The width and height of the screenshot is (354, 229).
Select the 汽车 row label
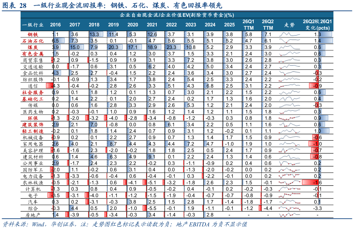coord(33,202)
